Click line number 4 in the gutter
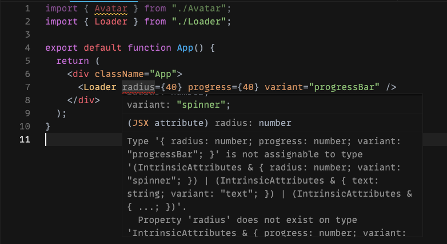 [27, 48]
